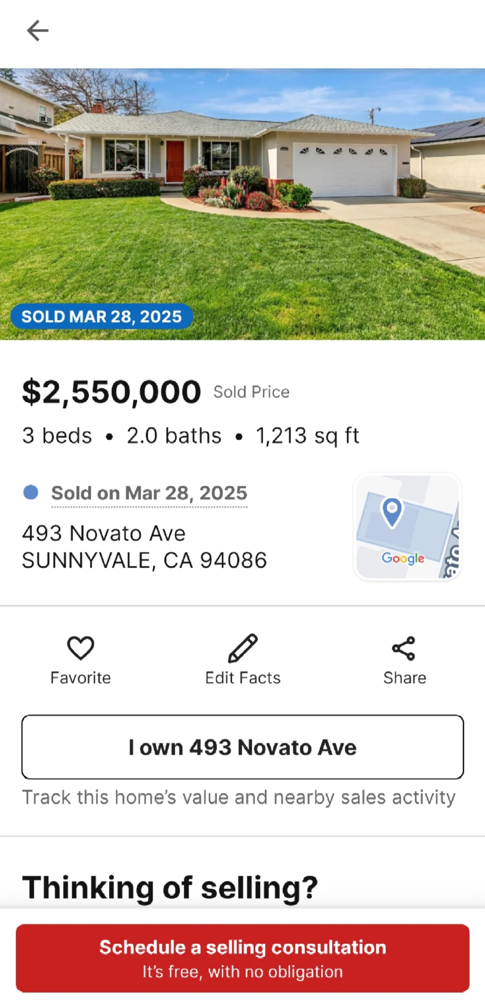Tap the $2,550,000 sold price
The width and height of the screenshot is (485, 1006).
112,392
